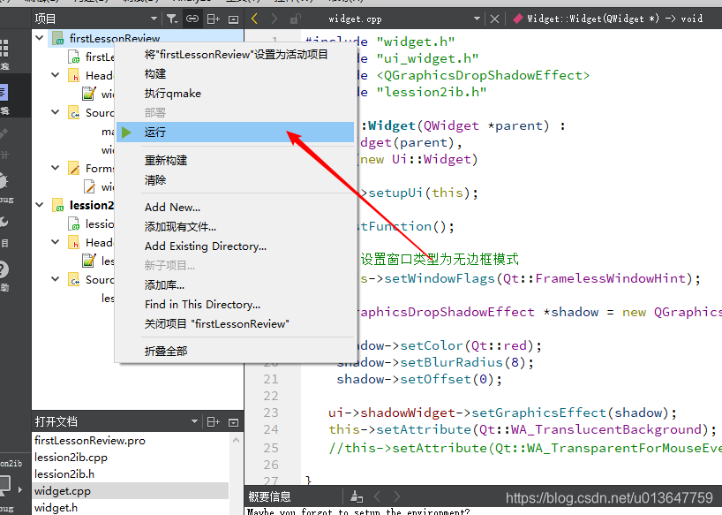This screenshot has height=515, width=722.
Task: Collapse the lession2 Sources folder
Action: coord(56,278)
